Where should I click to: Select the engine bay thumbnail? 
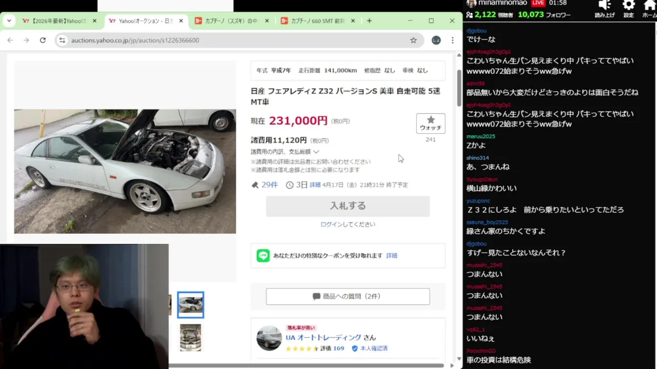click(190, 338)
